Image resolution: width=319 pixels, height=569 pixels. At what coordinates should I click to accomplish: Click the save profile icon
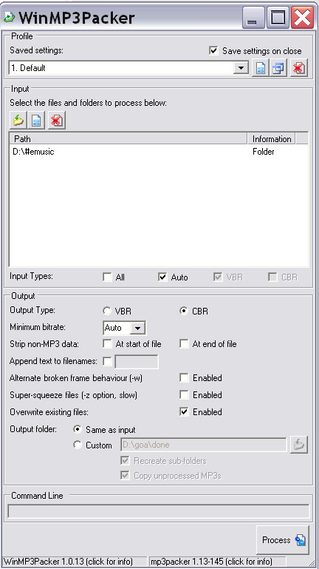261,68
